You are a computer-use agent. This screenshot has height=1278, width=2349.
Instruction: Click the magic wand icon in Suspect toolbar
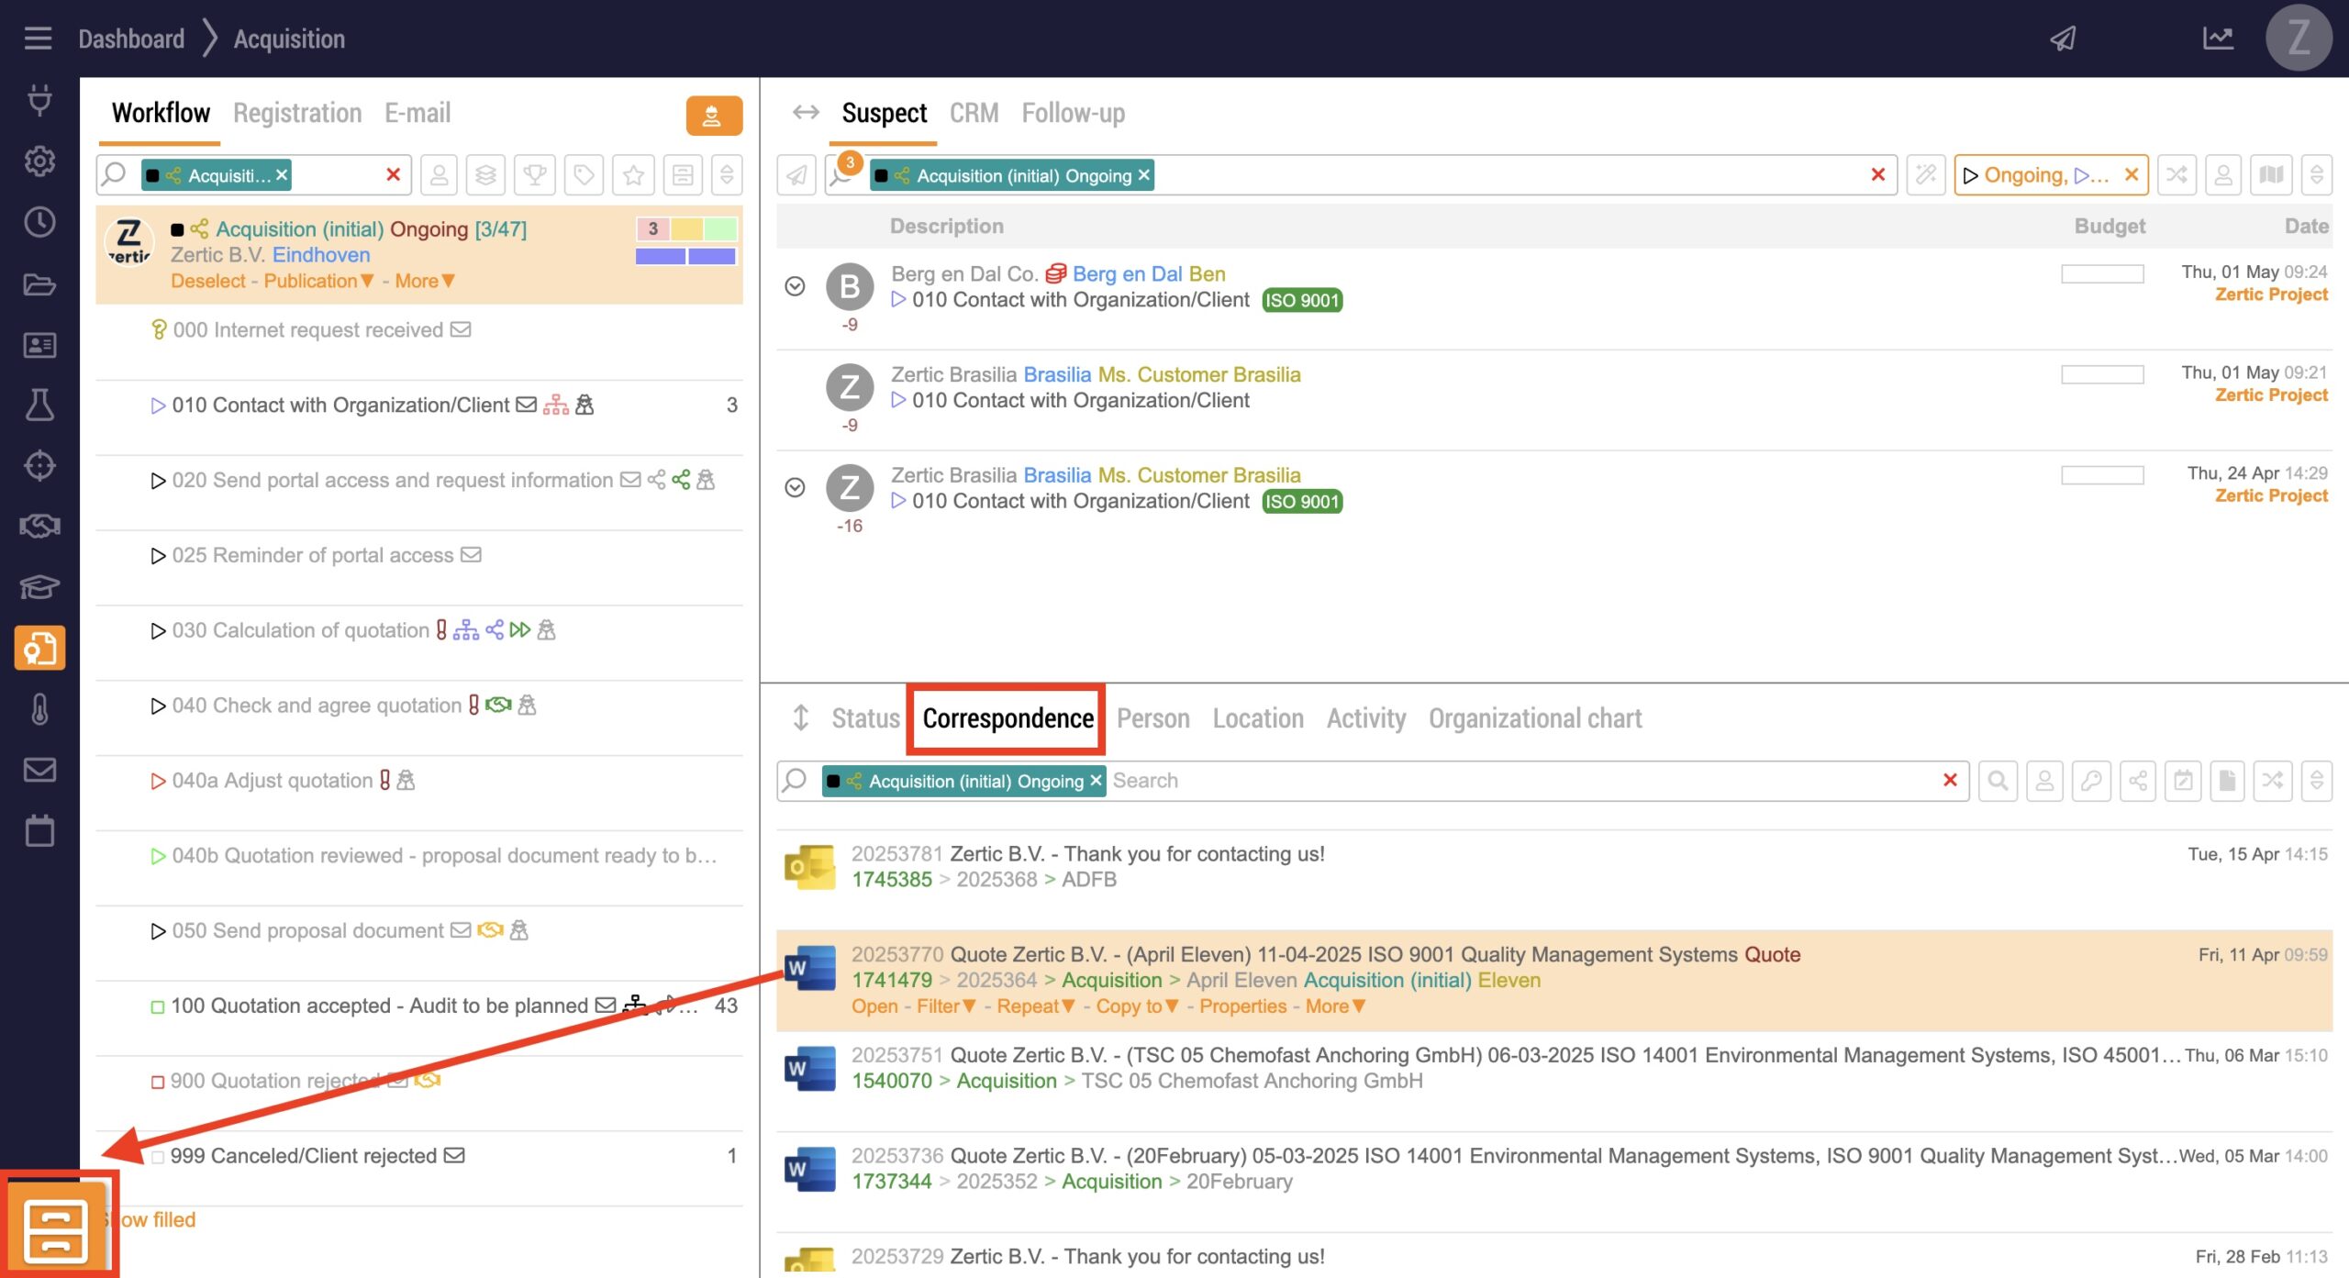pyautogui.click(x=1925, y=174)
